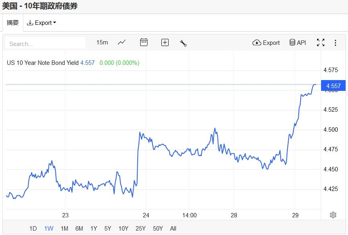Viewport: 348px width, 235px height.
Task: Select the 1M time range
Action: (64, 229)
